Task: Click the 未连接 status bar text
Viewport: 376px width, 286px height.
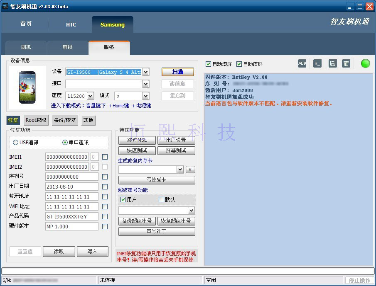Action: point(108,280)
